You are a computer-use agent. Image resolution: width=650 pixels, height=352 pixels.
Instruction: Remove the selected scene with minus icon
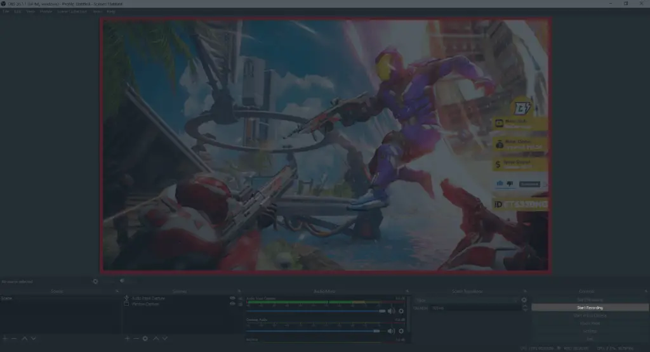[x=14, y=338]
